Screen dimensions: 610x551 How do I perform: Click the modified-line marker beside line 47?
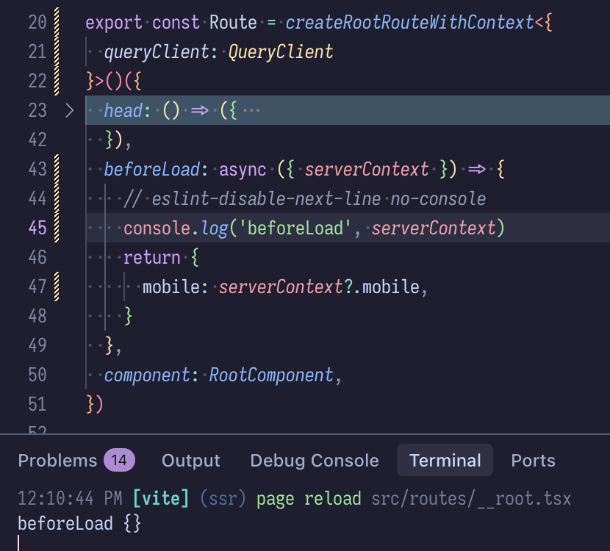point(57,287)
